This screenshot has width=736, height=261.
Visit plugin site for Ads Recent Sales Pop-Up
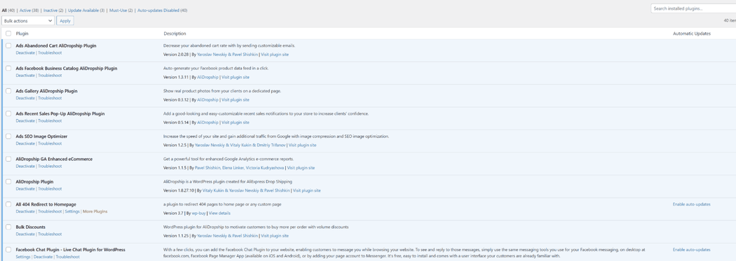point(236,122)
